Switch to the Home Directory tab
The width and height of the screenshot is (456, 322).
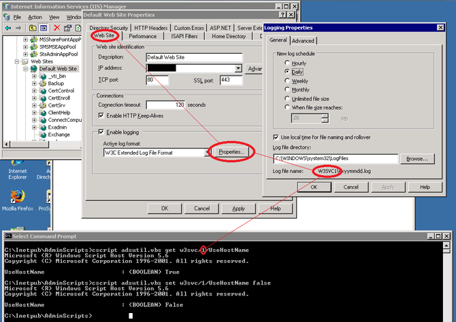229,36
